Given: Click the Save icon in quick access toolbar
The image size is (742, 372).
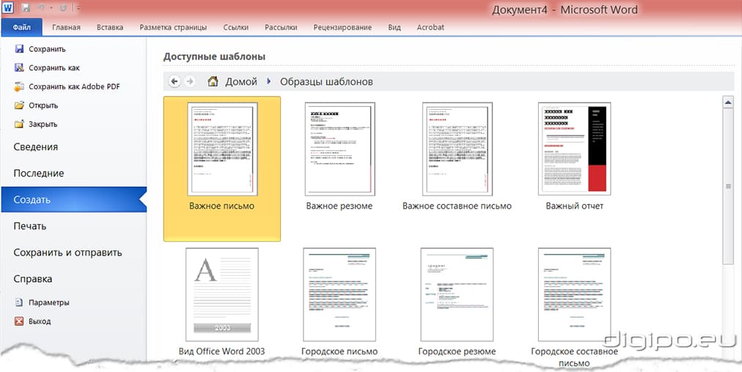Looking at the screenshot, I should coord(26,9).
